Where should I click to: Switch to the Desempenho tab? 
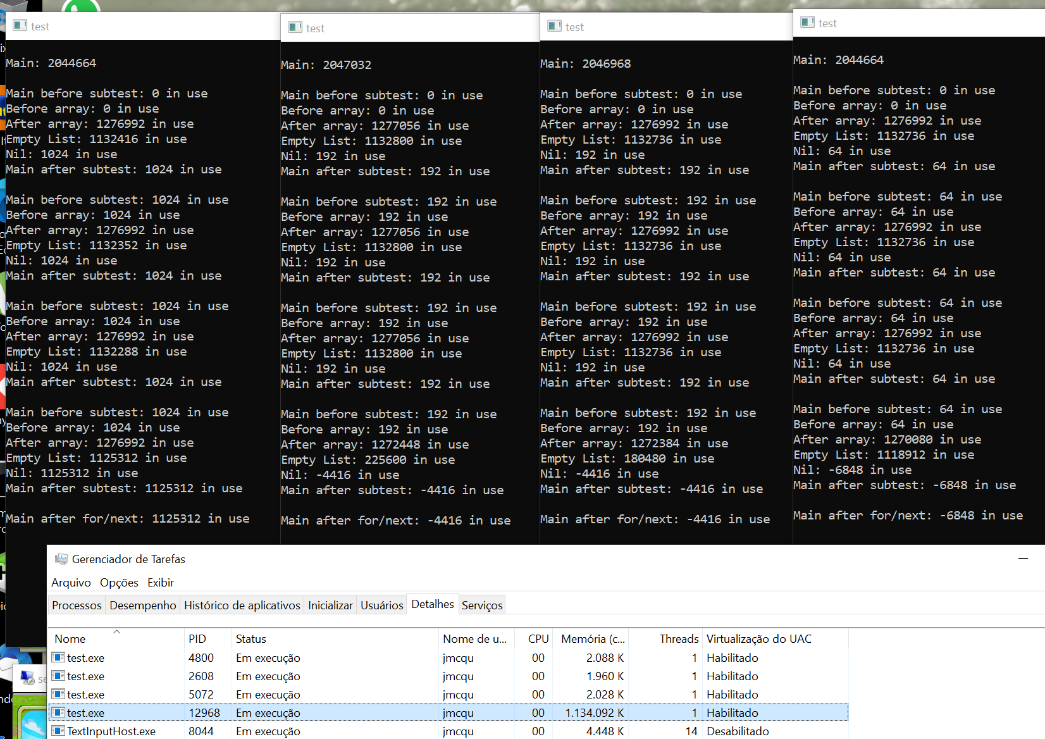click(143, 605)
